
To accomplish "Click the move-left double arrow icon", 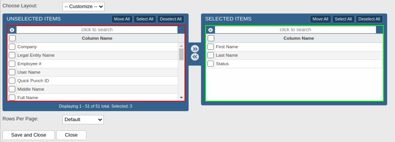I will (195, 57).
